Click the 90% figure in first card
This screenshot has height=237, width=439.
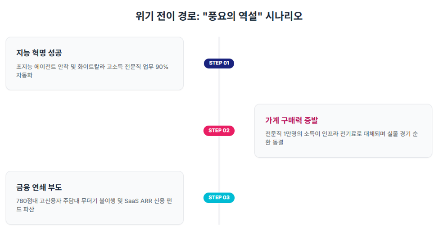click(x=162, y=67)
